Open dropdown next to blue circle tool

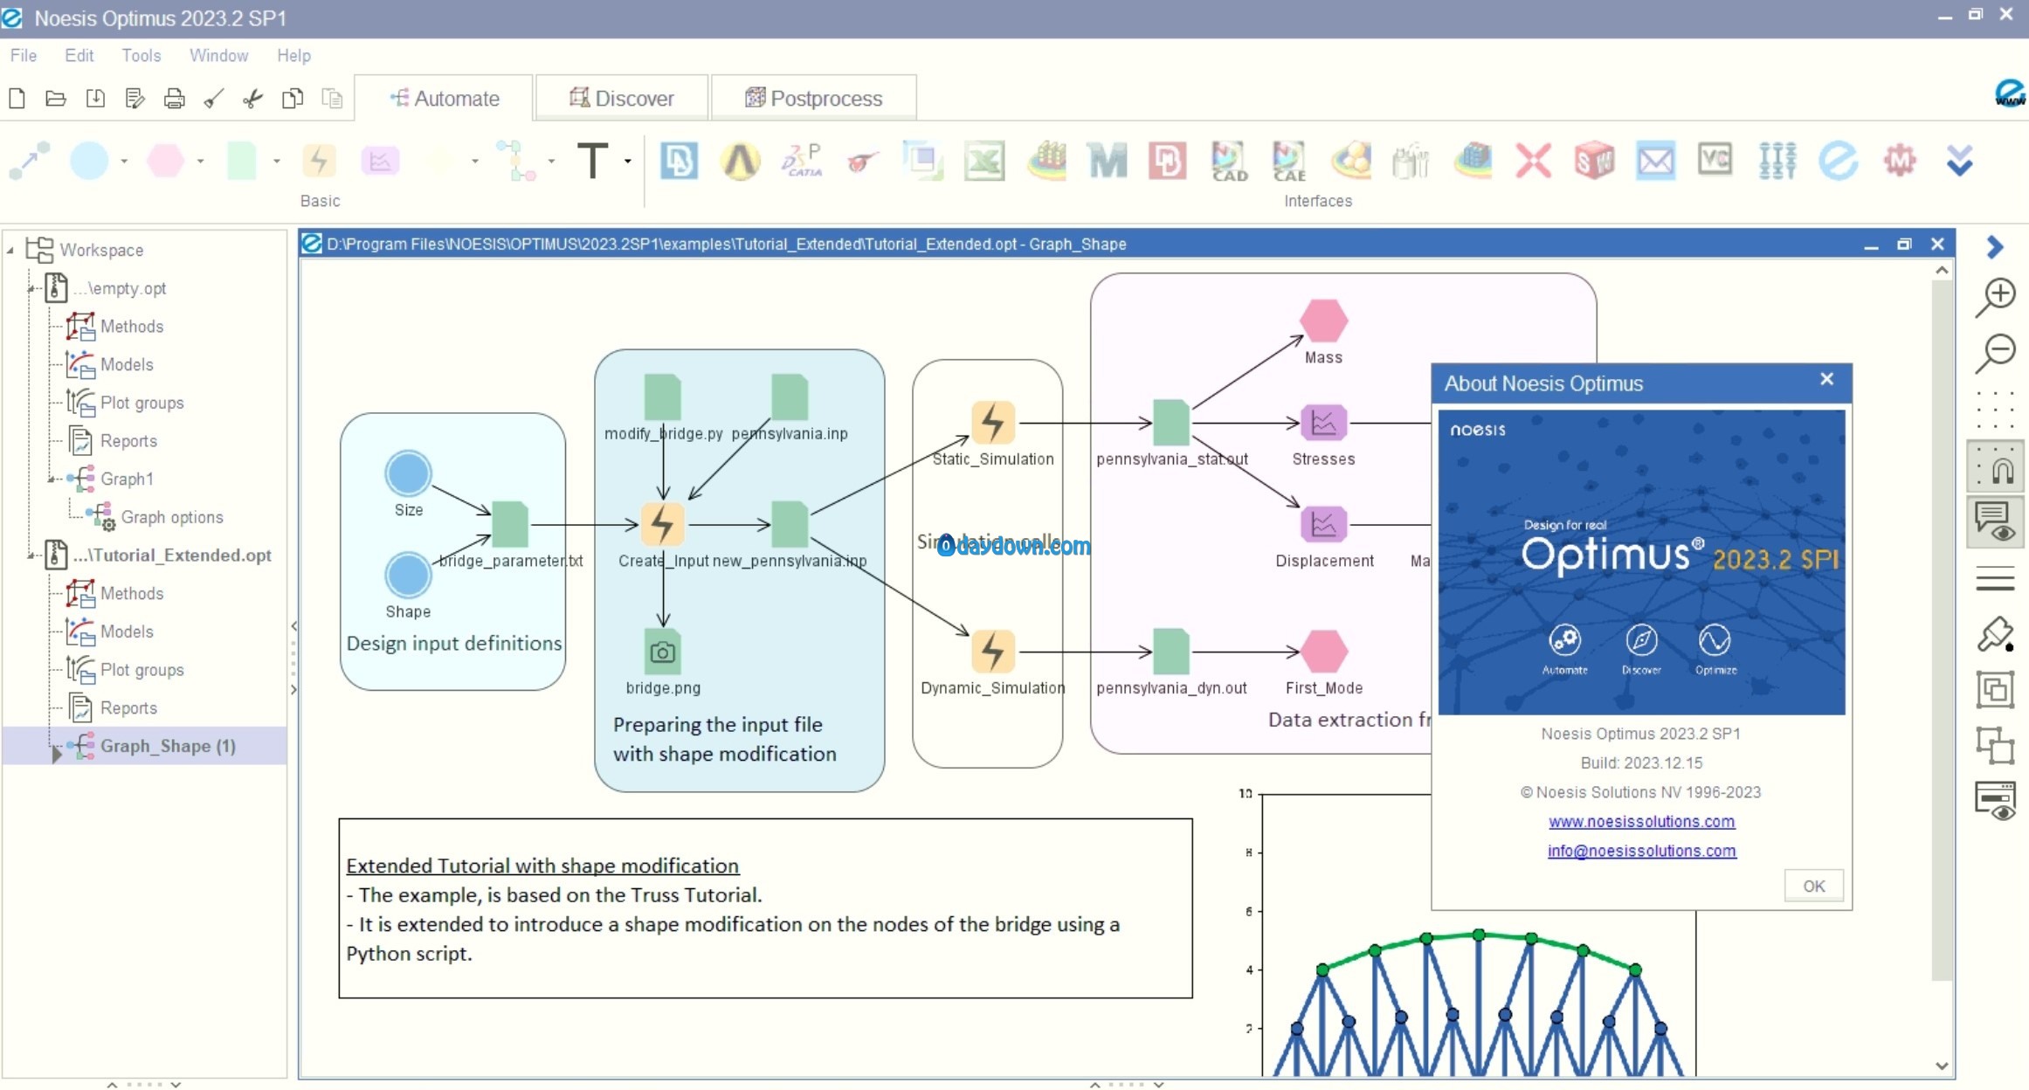(124, 162)
